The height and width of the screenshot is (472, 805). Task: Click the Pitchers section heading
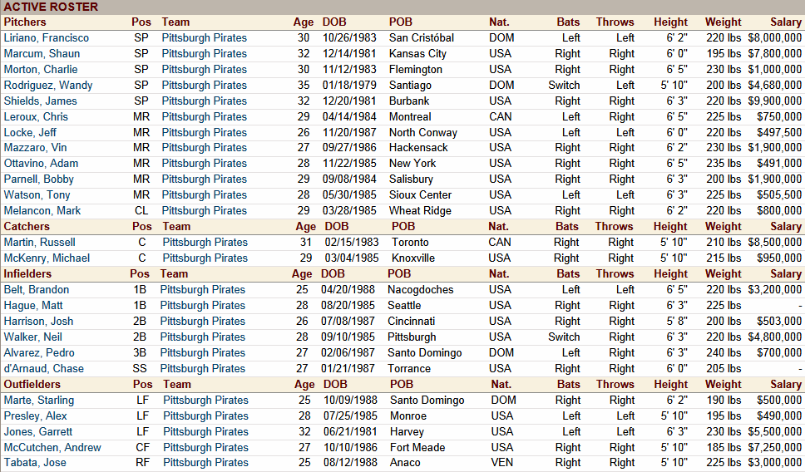click(25, 22)
